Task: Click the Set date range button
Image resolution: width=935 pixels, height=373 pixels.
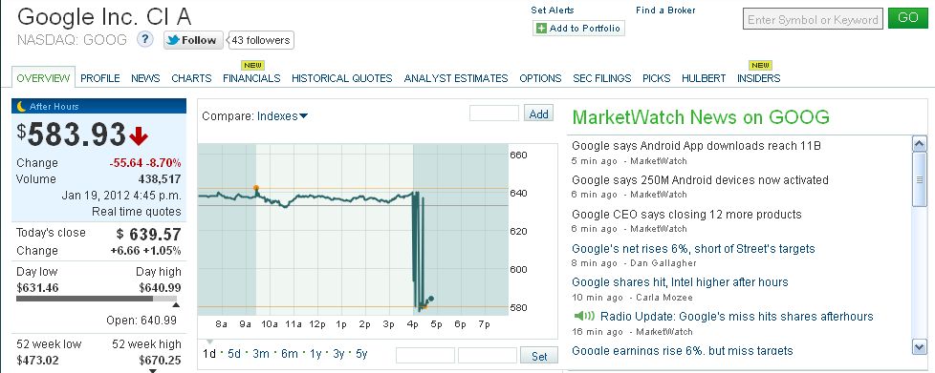Action: click(539, 356)
